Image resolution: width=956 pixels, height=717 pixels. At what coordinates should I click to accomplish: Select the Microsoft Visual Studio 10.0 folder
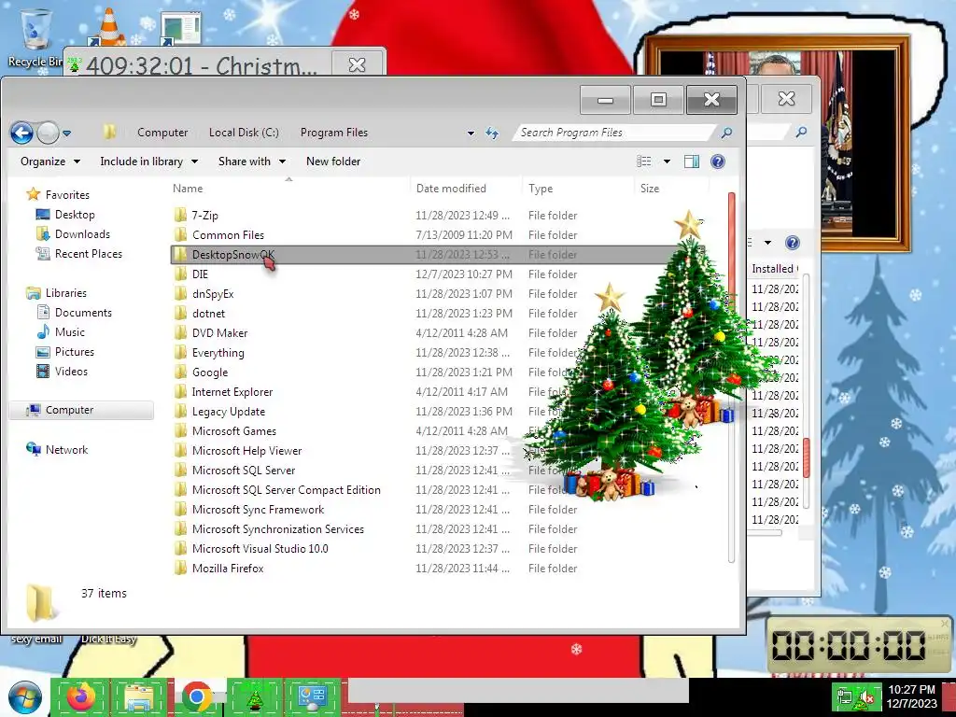(x=260, y=548)
